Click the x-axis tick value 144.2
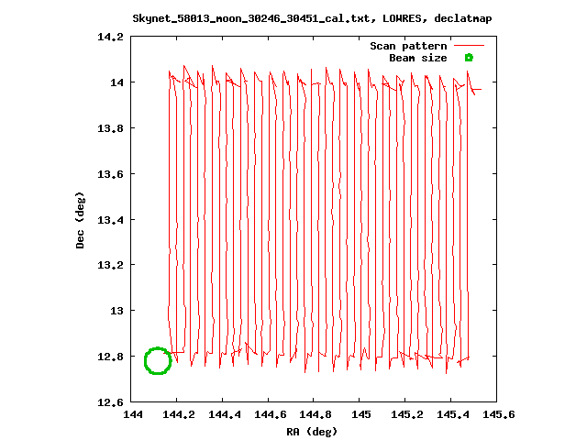The height and width of the screenshot is (440, 587). 179,414
